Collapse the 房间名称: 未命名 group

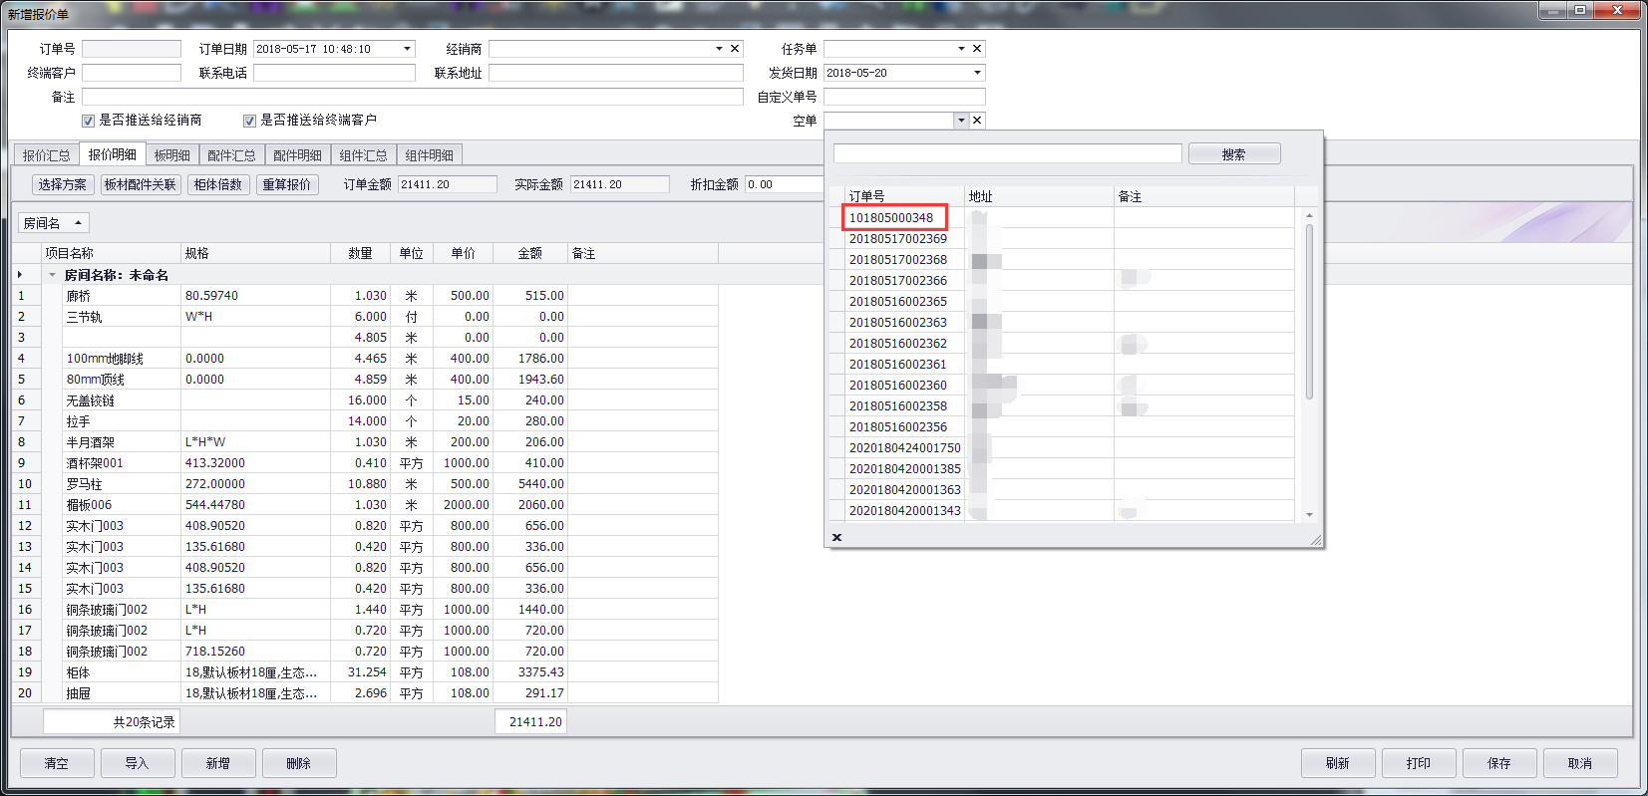(x=52, y=275)
